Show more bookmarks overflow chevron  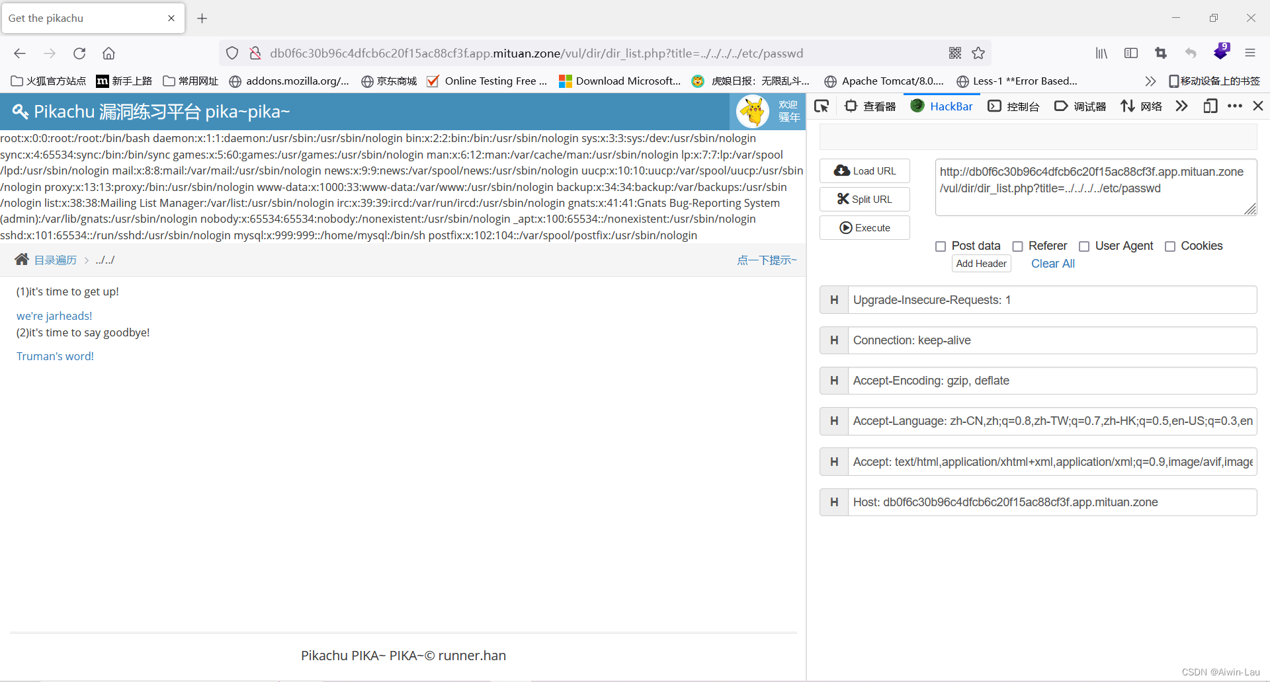click(x=1150, y=81)
